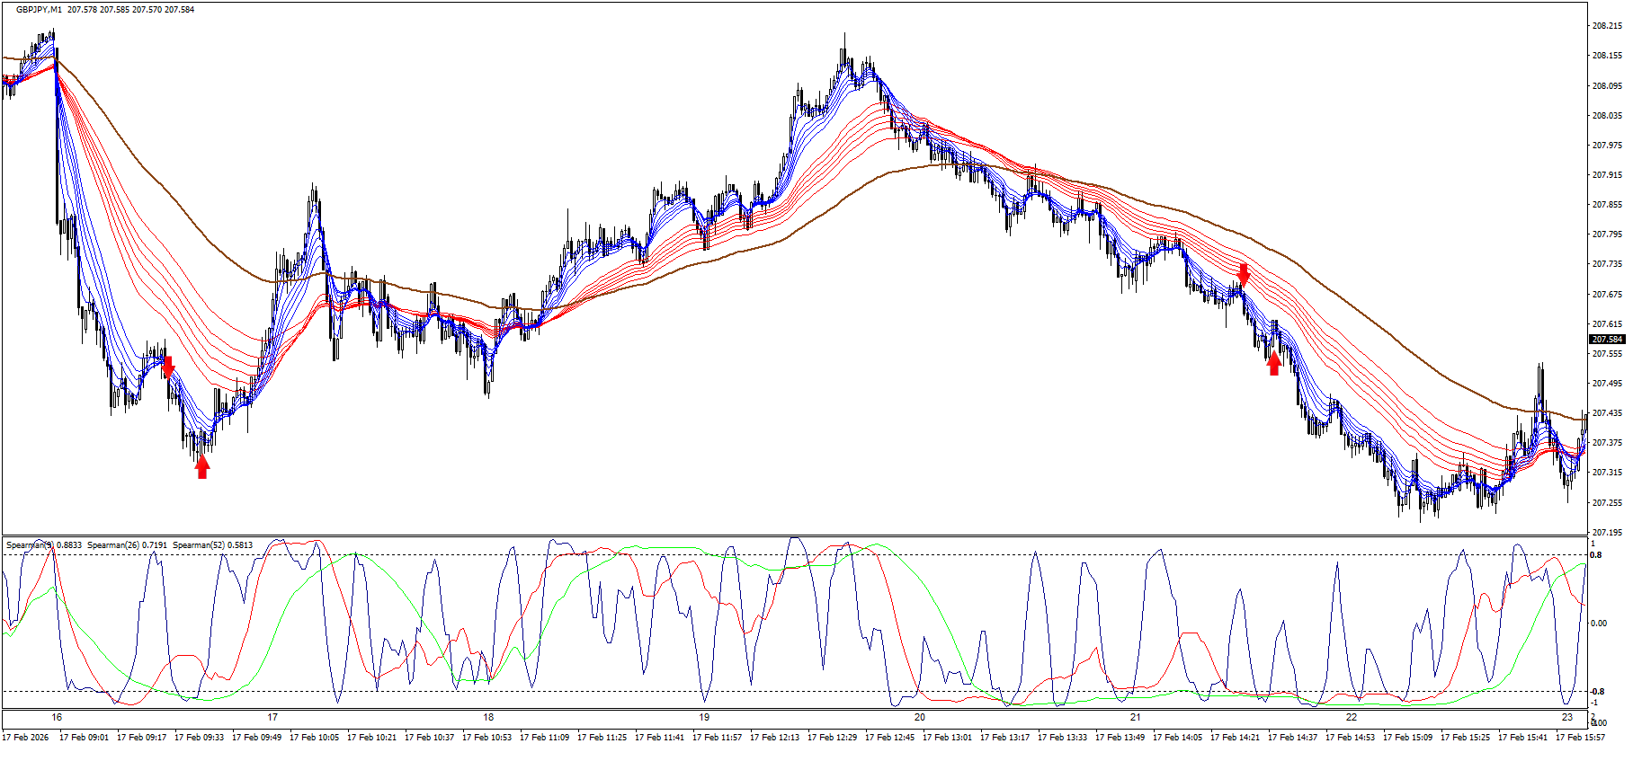Image resolution: width=1633 pixels, height=761 pixels.
Task: Click the 17 Feb 15:57 time label
Action: (1580, 738)
